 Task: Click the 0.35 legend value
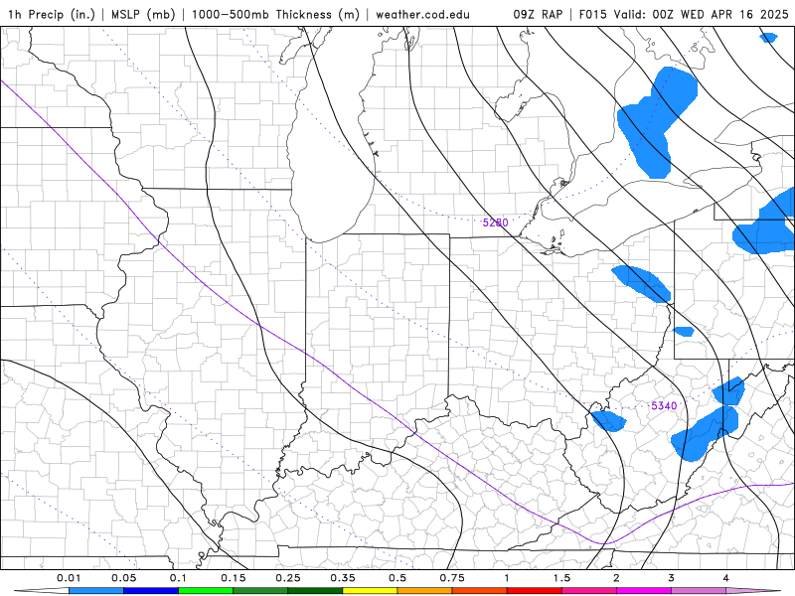[x=343, y=578]
